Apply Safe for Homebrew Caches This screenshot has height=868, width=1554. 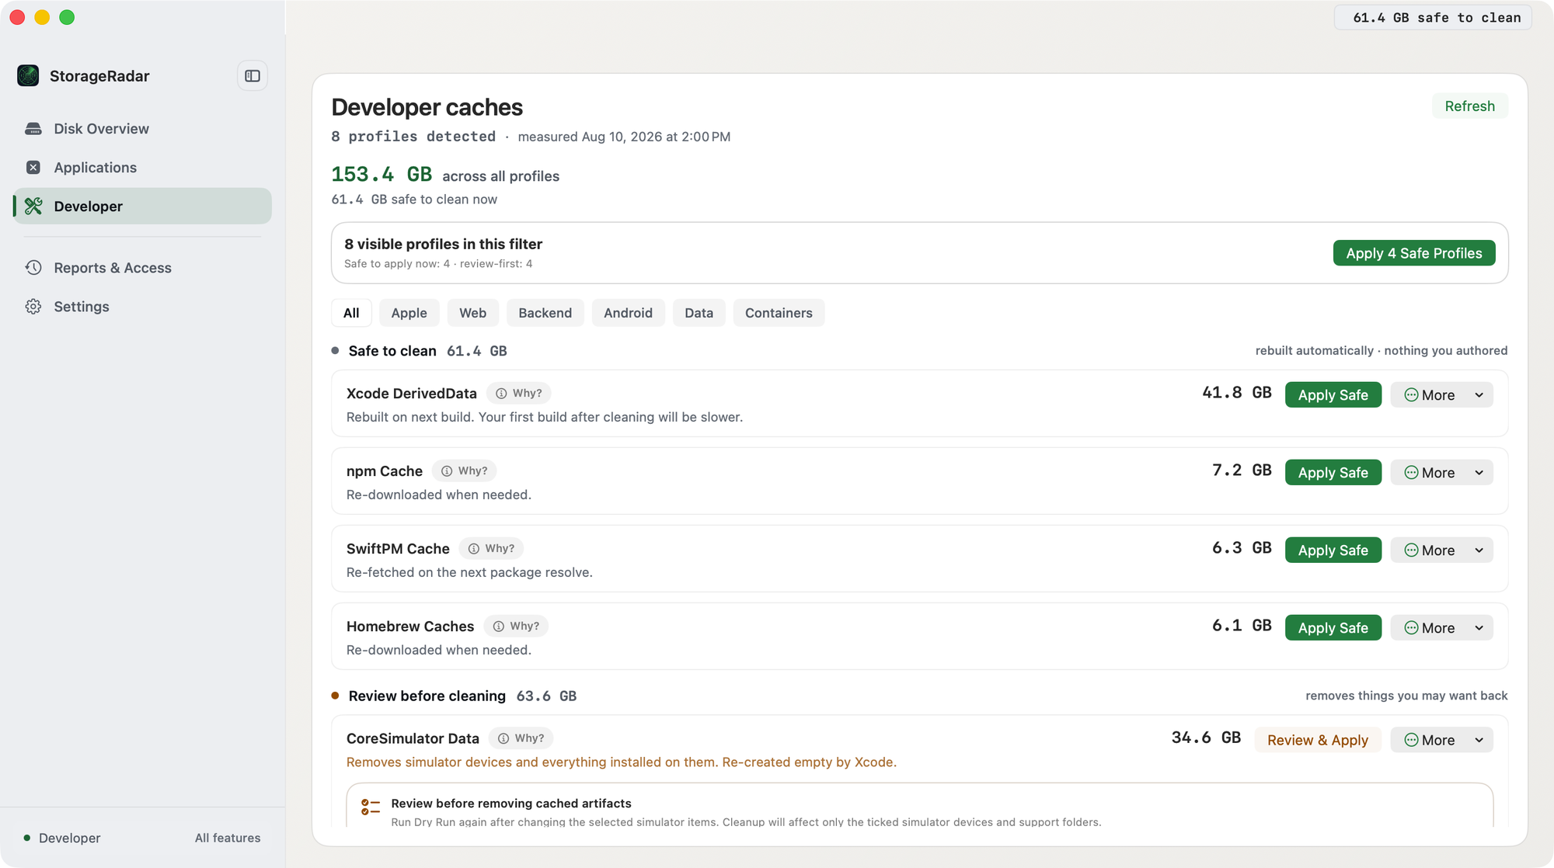(1333, 628)
